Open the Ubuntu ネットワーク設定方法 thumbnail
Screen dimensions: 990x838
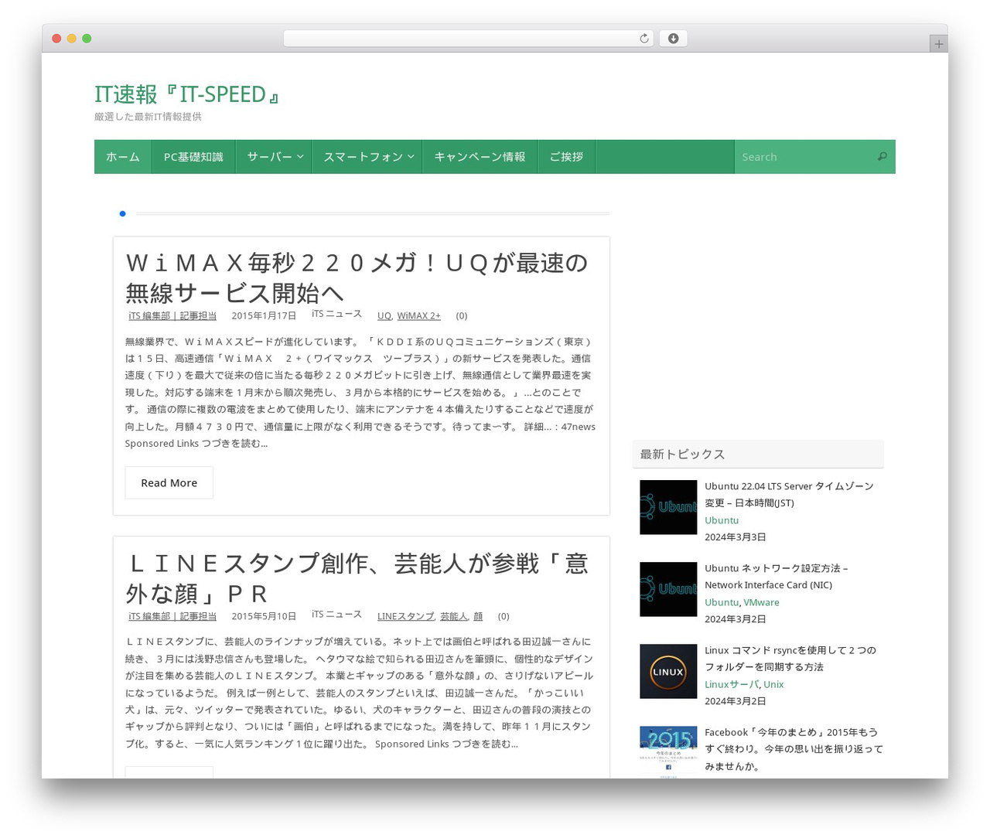pyautogui.click(x=668, y=589)
